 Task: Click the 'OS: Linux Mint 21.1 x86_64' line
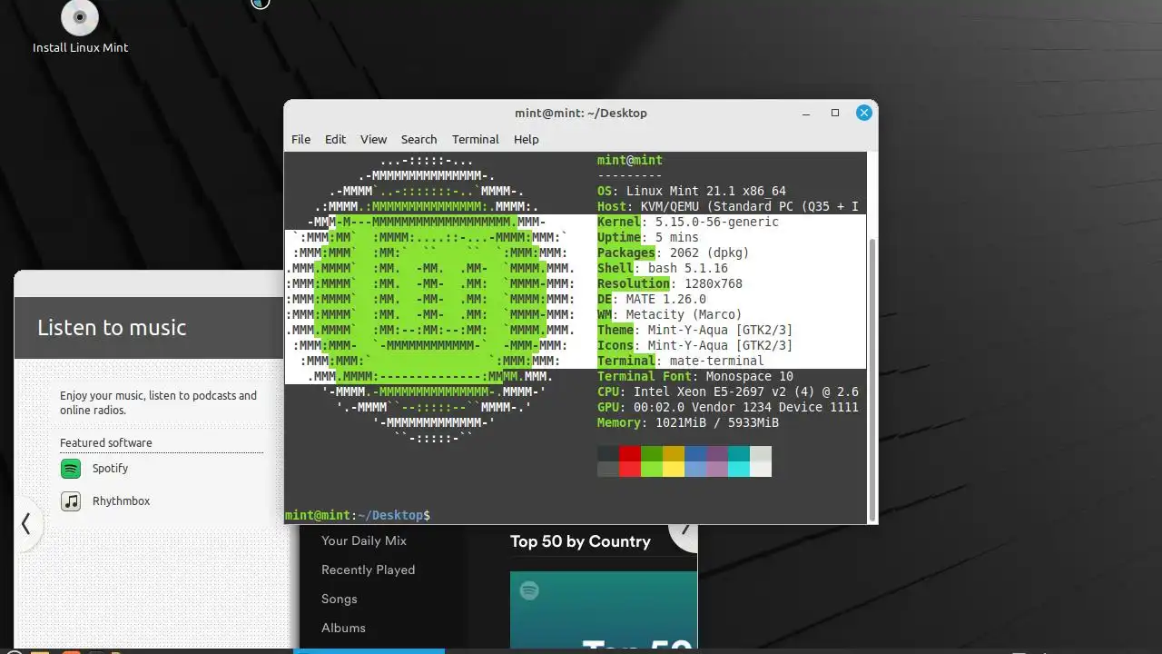tap(692, 191)
